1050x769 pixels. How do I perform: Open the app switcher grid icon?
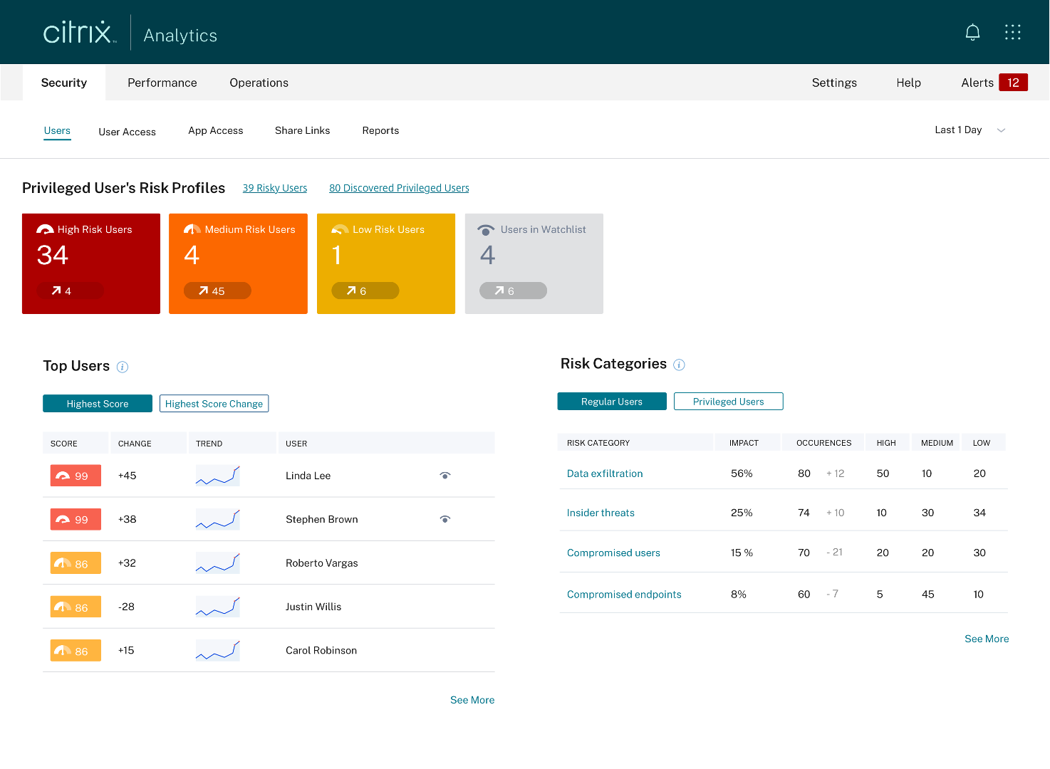tap(1012, 32)
